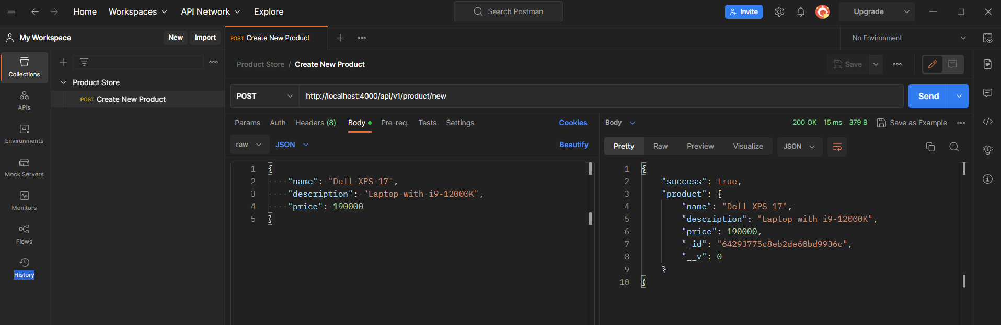Open the Flows sidebar section
The image size is (1001, 325).
tap(24, 234)
